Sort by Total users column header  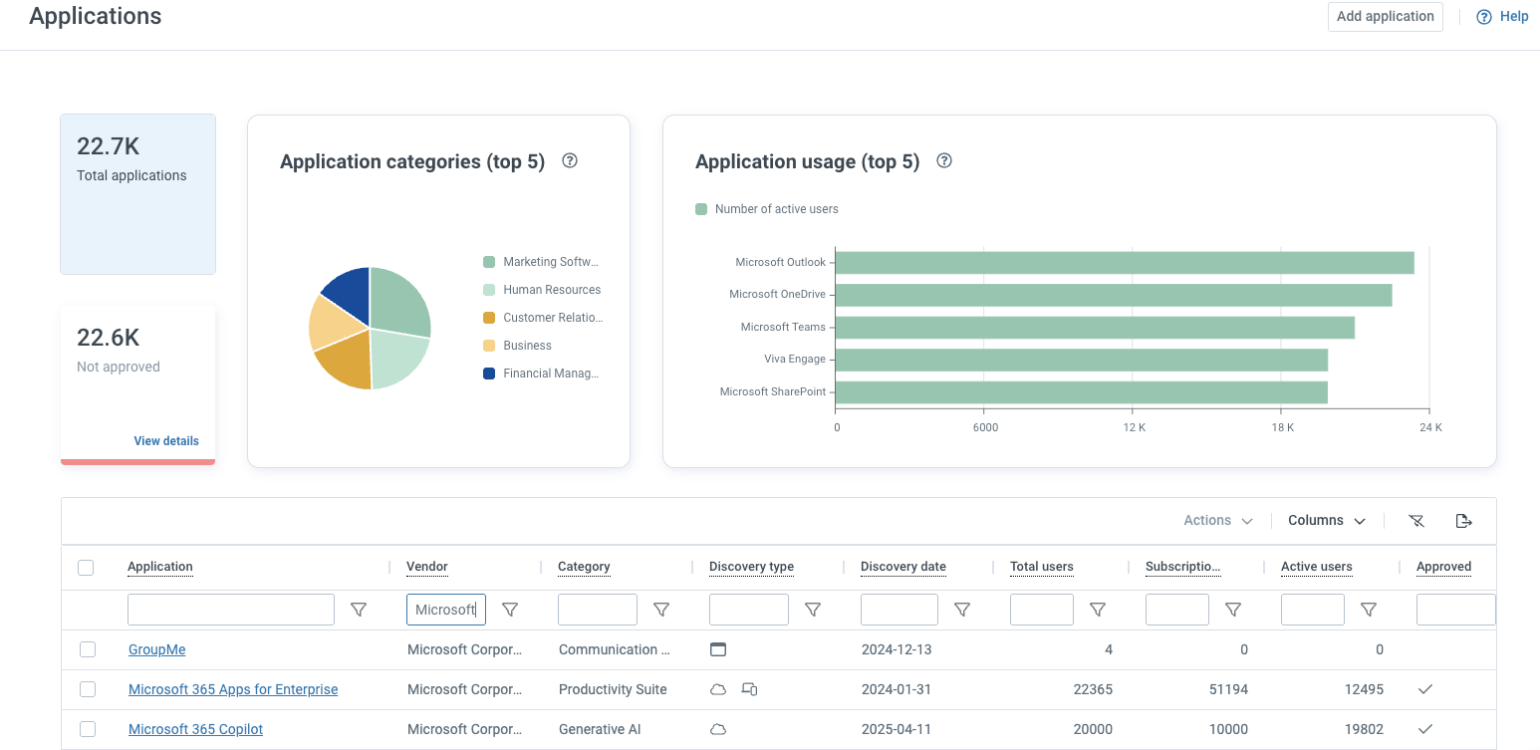[x=1042, y=567]
